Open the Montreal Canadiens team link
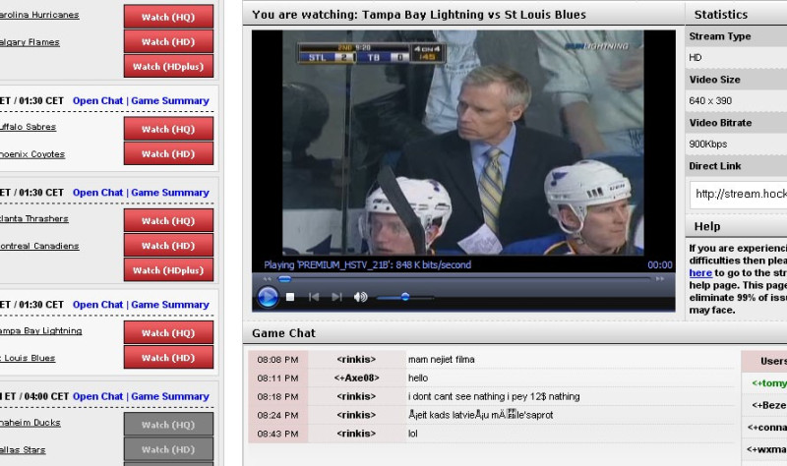The image size is (787, 466). [x=39, y=246]
